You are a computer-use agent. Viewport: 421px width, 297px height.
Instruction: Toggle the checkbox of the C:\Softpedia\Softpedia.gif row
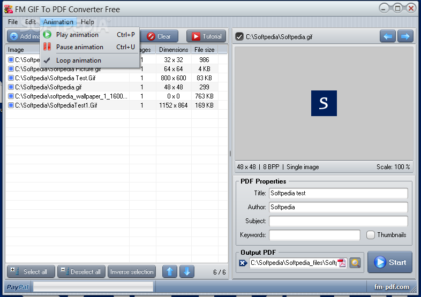[11, 87]
